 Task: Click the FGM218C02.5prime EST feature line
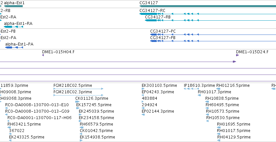coord(78,89)
